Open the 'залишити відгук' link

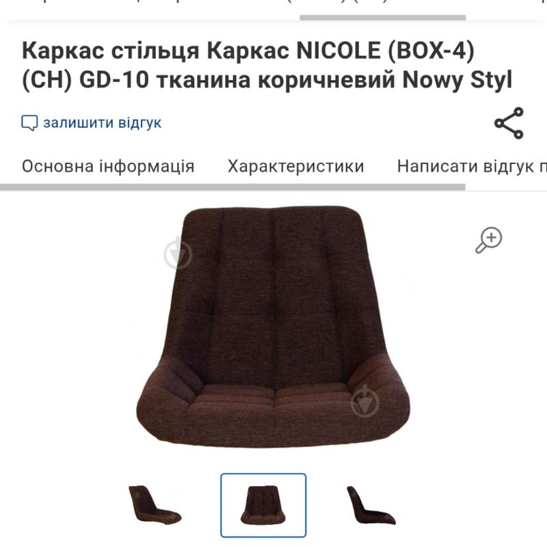coord(102,123)
